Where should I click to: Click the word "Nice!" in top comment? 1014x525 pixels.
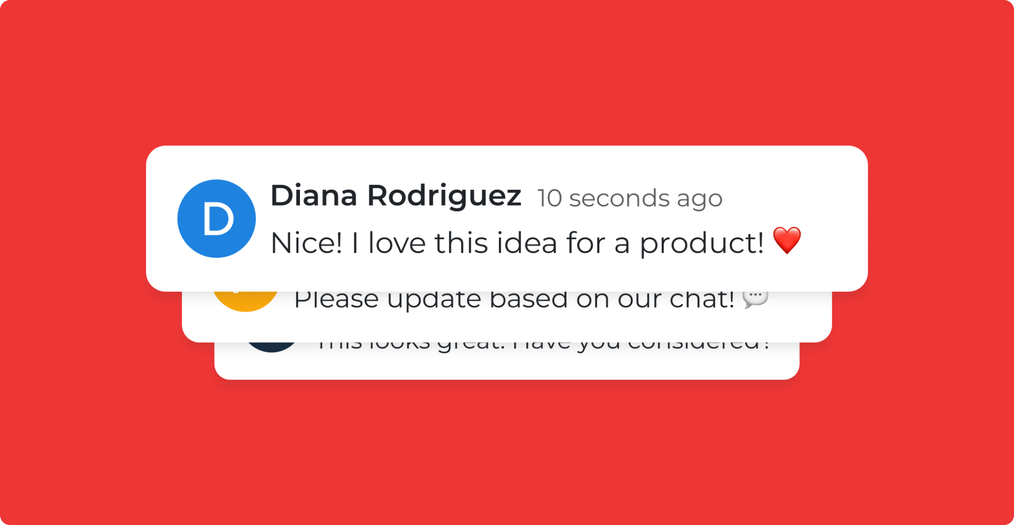point(307,243)
